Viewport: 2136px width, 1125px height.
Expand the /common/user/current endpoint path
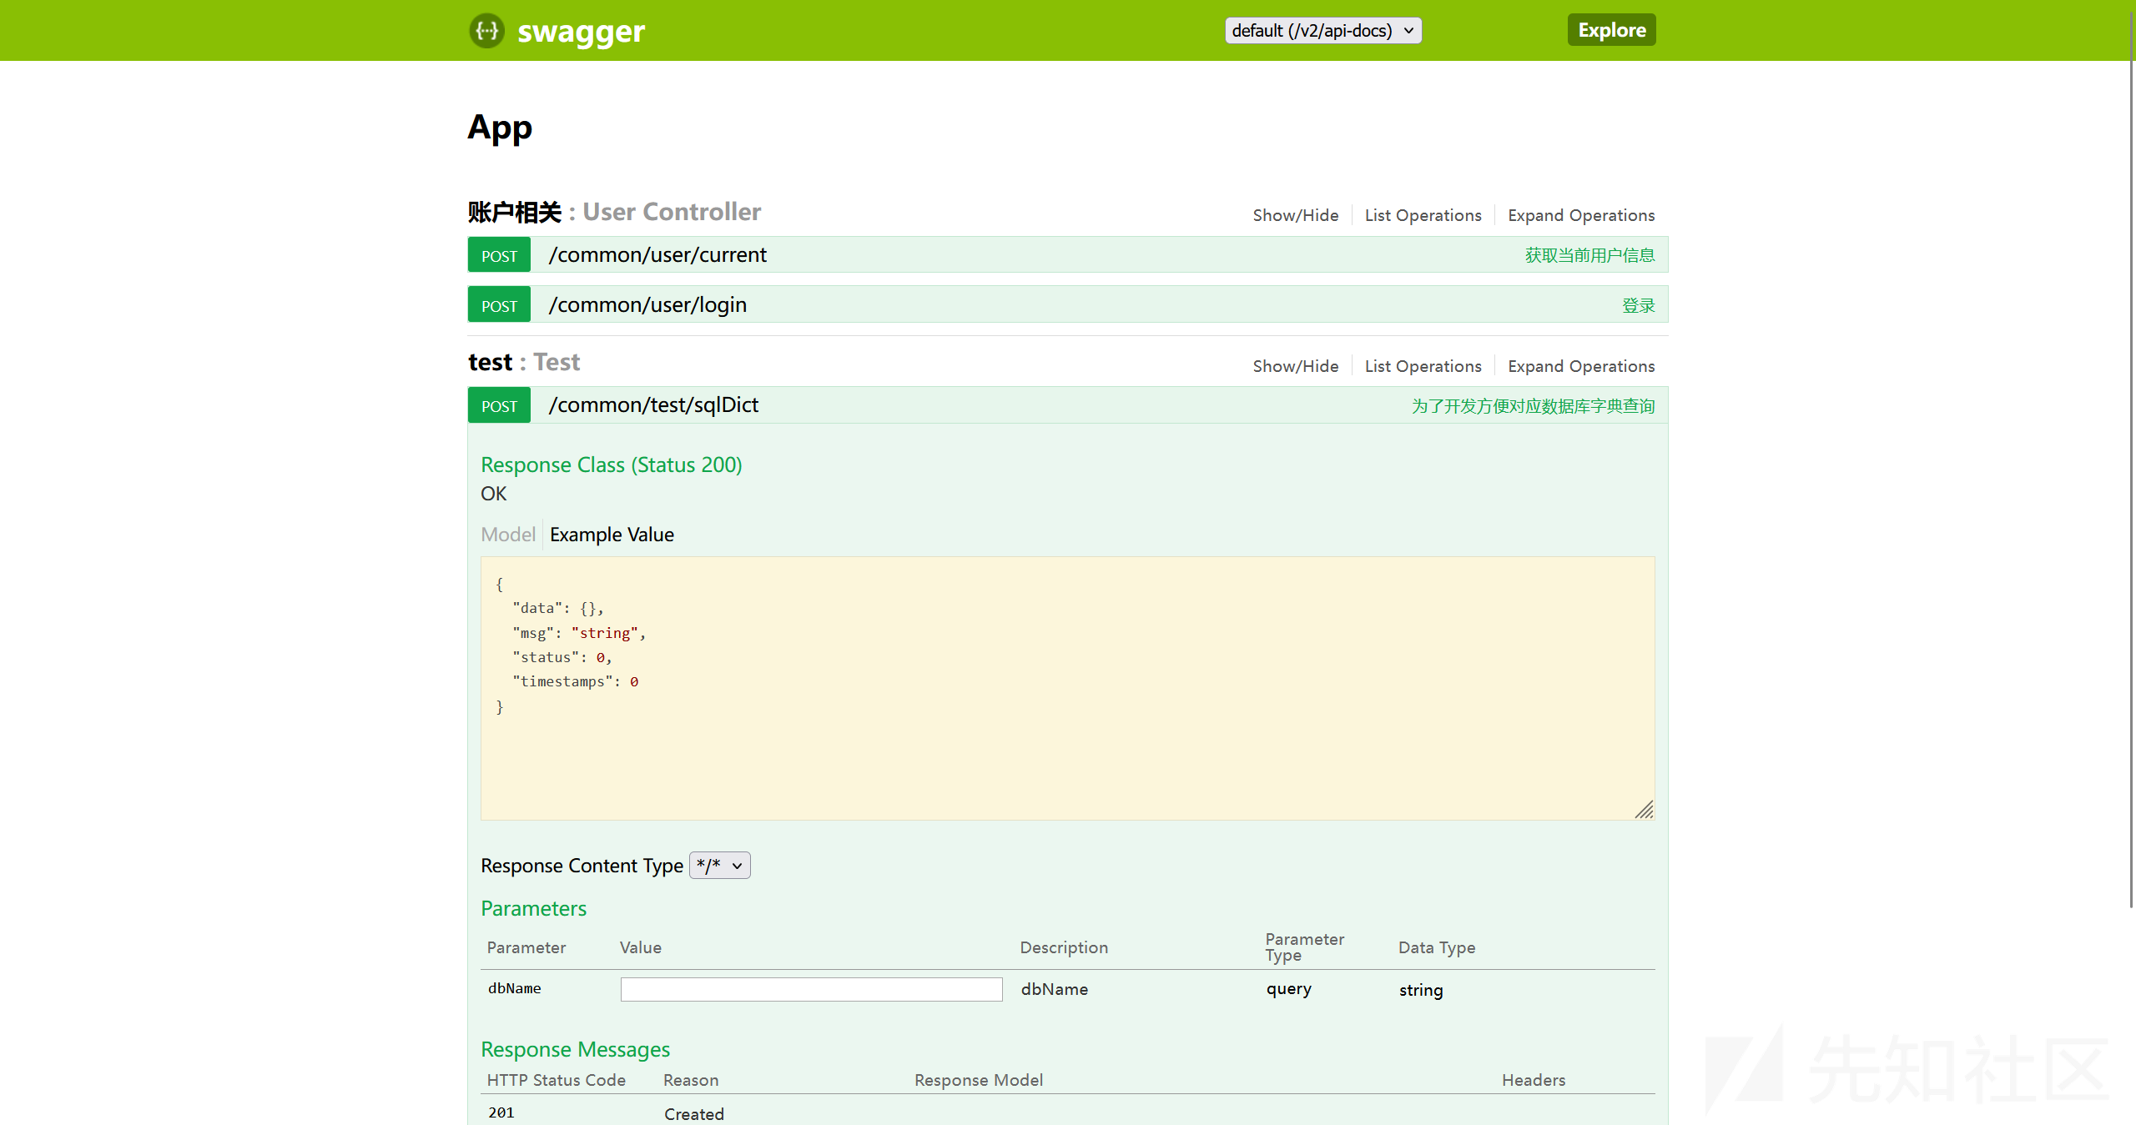pyautogui.click(x=657, y=254)
